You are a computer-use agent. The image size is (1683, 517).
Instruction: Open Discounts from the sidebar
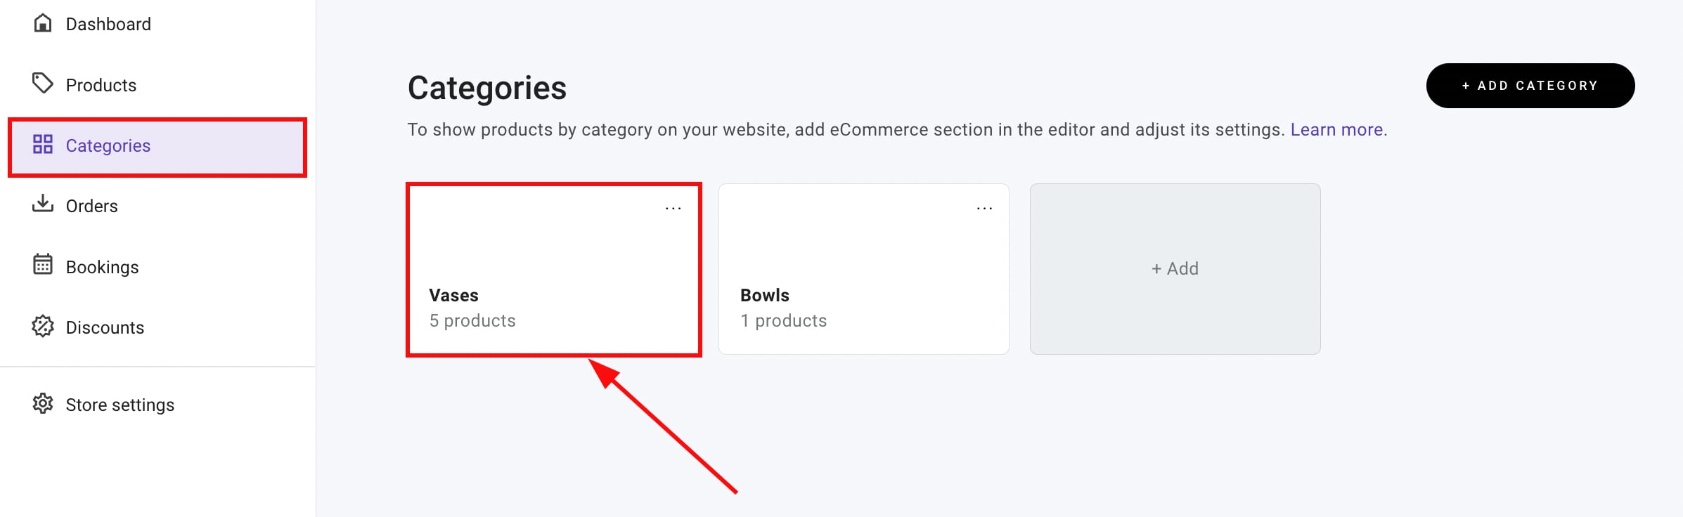pos(105,327)
